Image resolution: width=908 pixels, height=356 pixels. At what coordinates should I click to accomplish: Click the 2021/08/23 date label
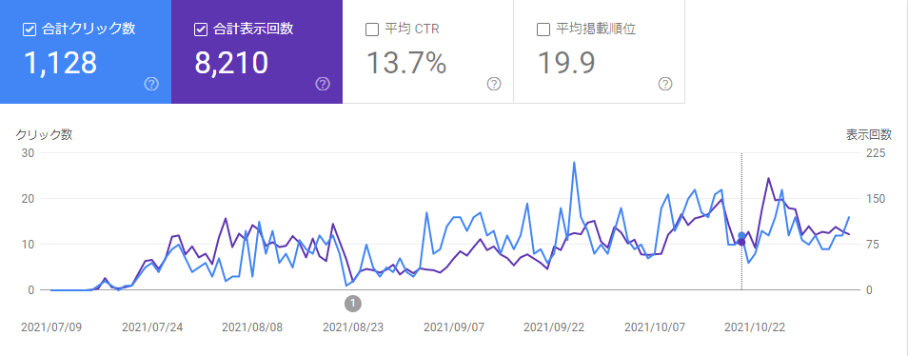click(x=353, y=327)
